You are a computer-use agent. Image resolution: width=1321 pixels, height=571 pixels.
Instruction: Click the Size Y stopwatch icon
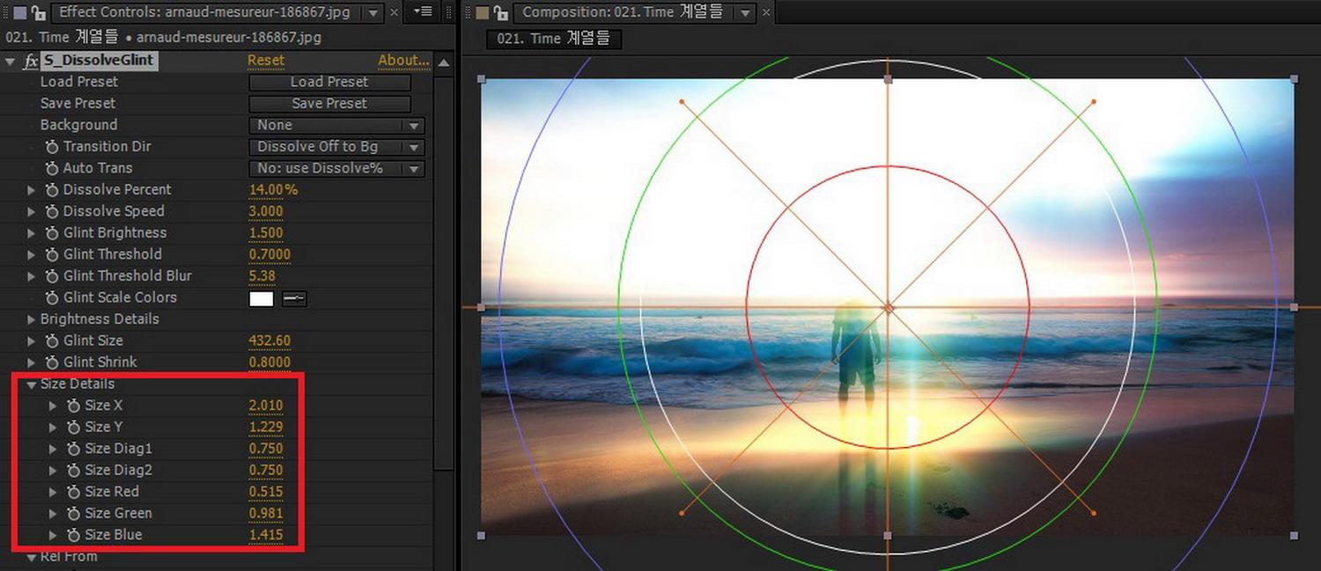(74, 427)
